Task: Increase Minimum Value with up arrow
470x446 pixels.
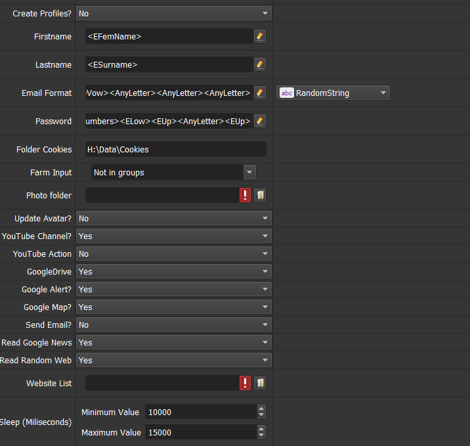Action: tap(261, 409)
